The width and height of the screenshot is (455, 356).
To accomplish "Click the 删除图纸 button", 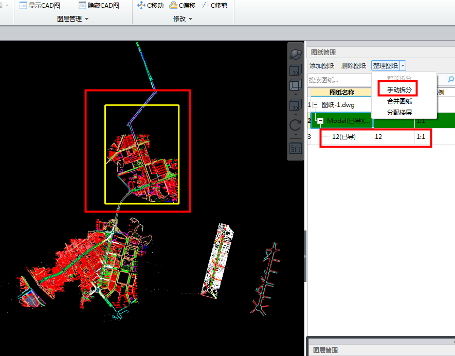I will (354, 66).
